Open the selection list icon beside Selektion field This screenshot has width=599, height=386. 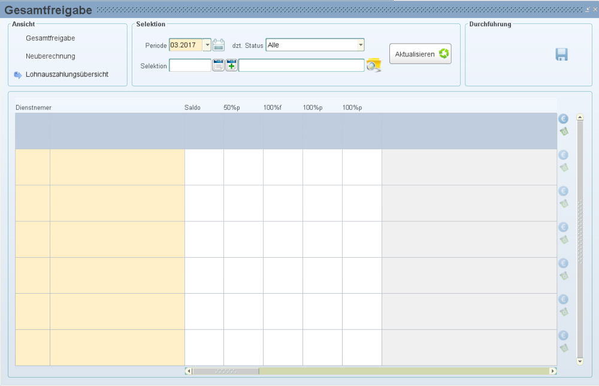[x=218, y=65]
